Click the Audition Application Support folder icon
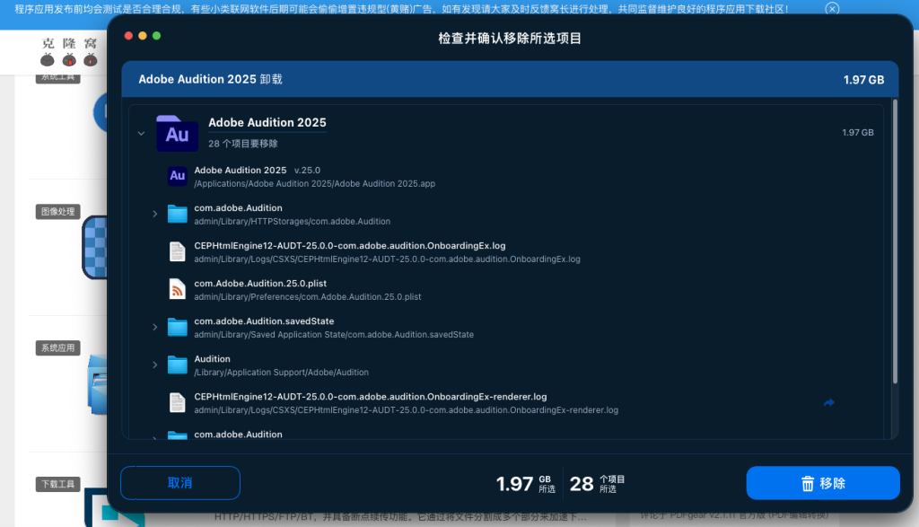 pos(177,365)
